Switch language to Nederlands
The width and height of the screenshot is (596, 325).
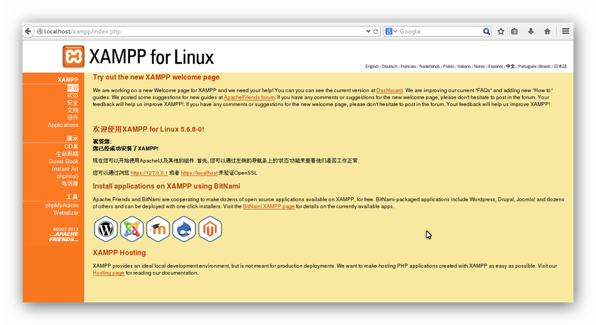click(x=429, y=66)
